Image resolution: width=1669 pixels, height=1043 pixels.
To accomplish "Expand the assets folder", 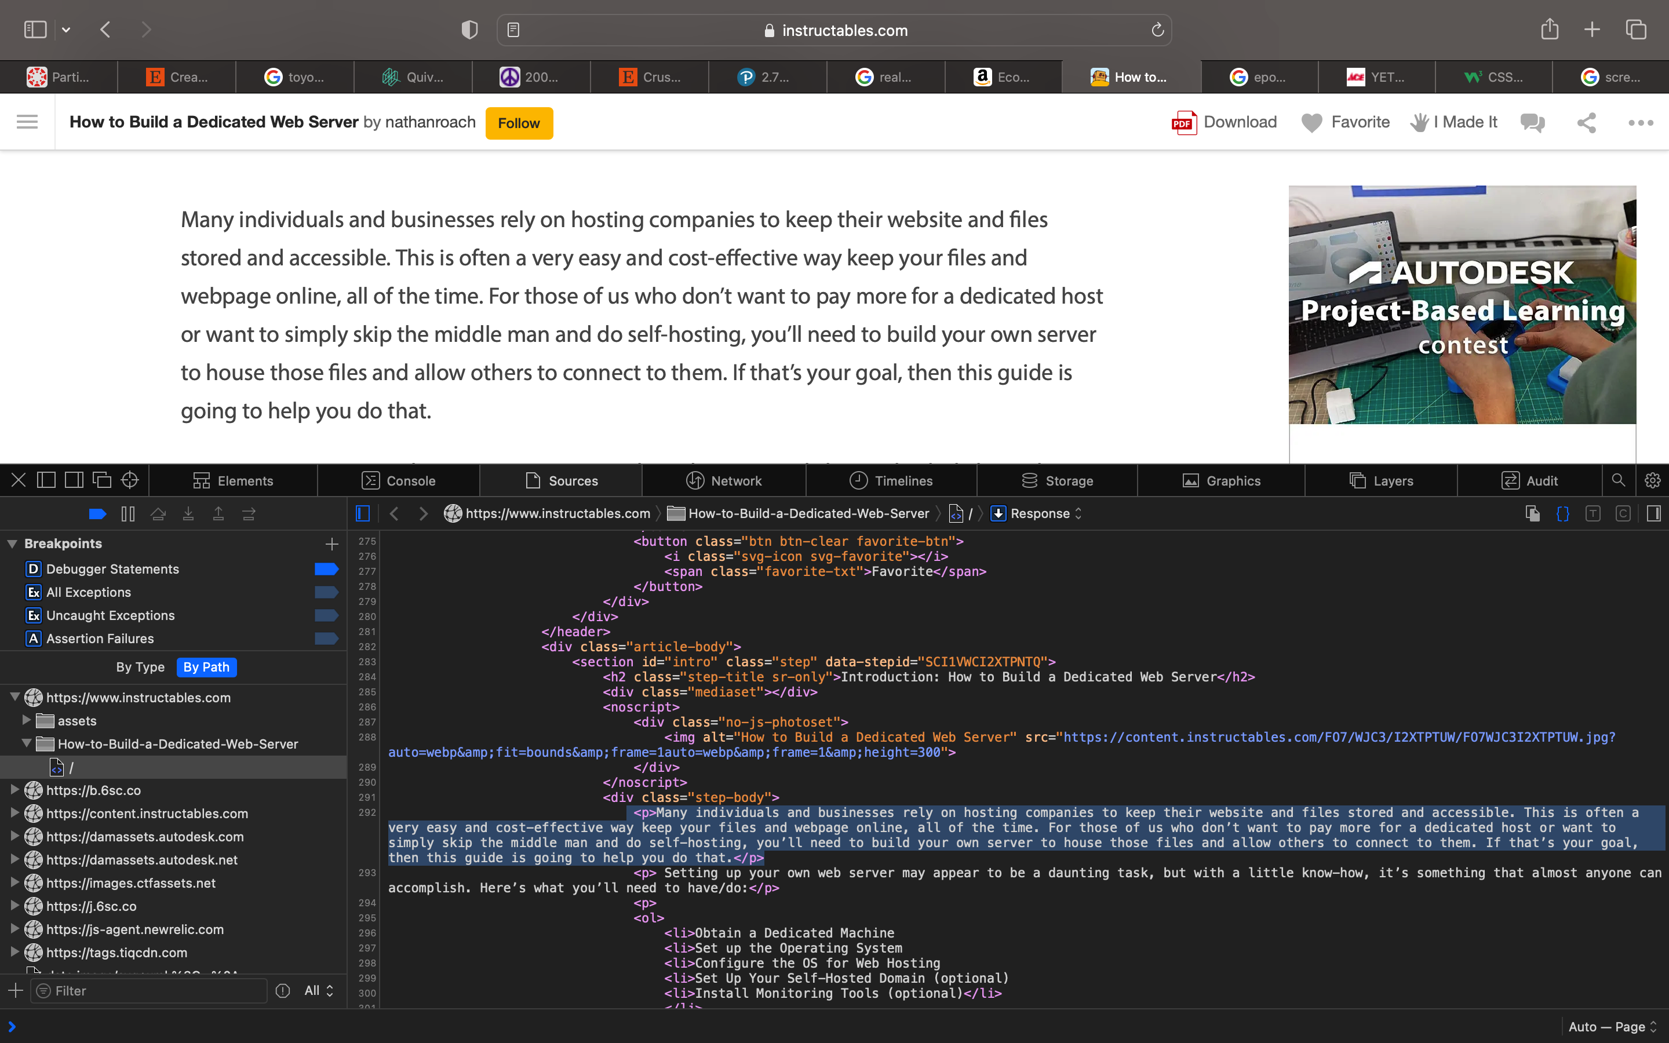I will [26, 720].
